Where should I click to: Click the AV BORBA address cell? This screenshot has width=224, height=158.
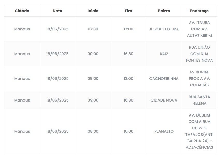[199, 79]
